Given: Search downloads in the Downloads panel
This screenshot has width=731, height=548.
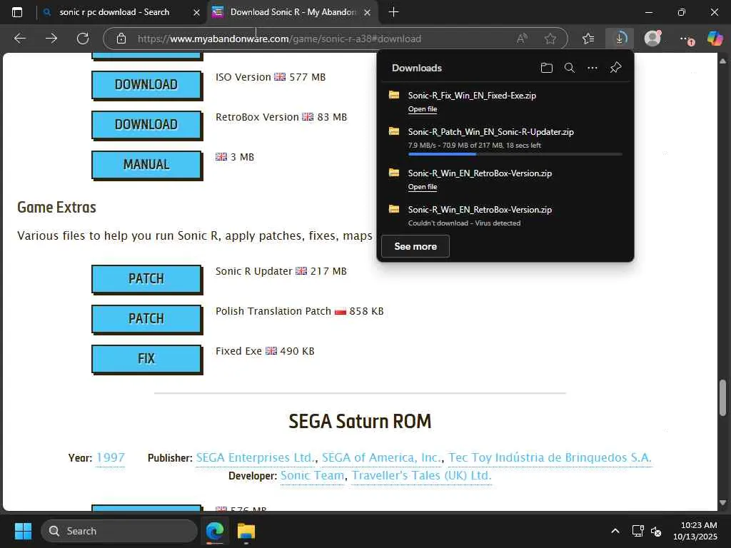Looking at the screenshot, I should pos(569,68).
